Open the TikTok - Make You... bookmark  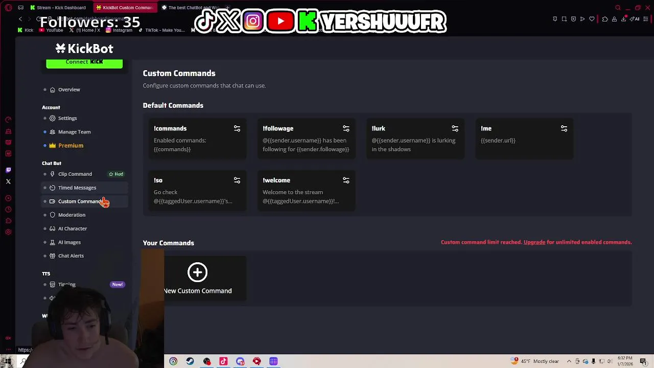161,30
